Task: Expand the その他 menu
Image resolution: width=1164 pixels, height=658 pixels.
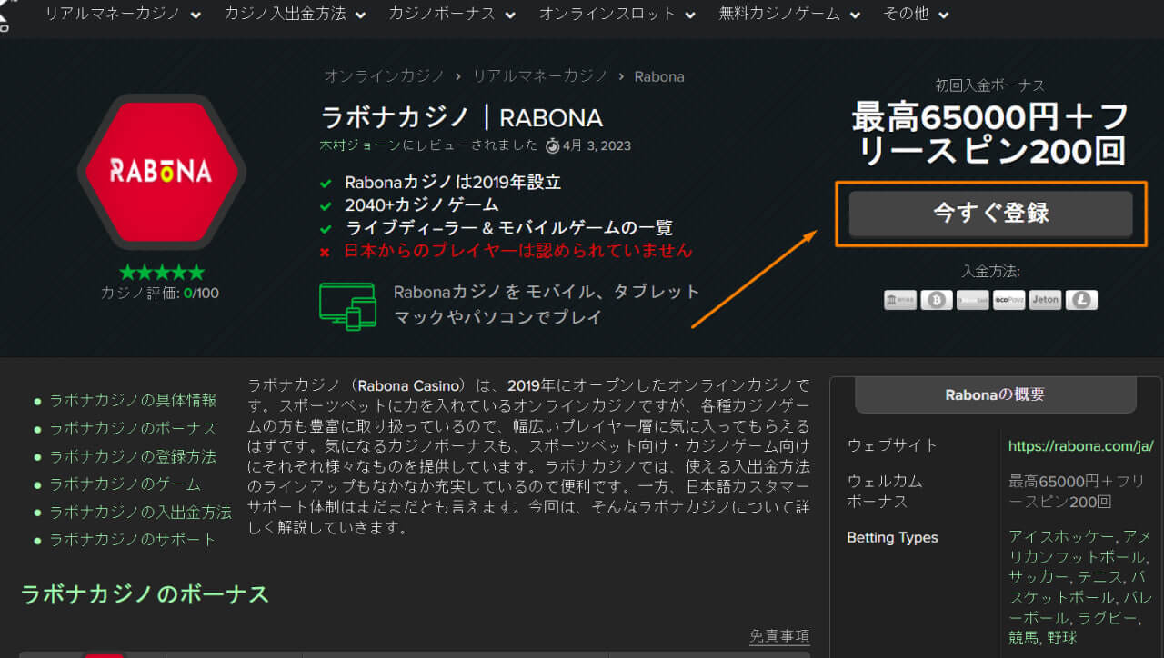Action: (x=917, y=15)
